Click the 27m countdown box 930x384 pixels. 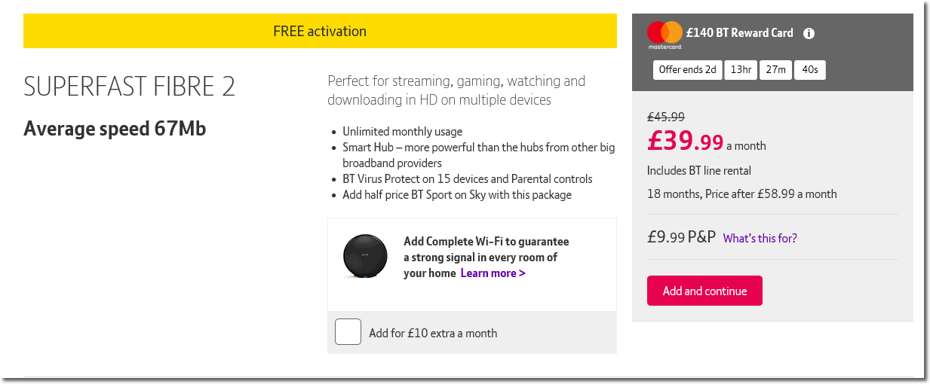pyautogui.click(x=775, y=70)
